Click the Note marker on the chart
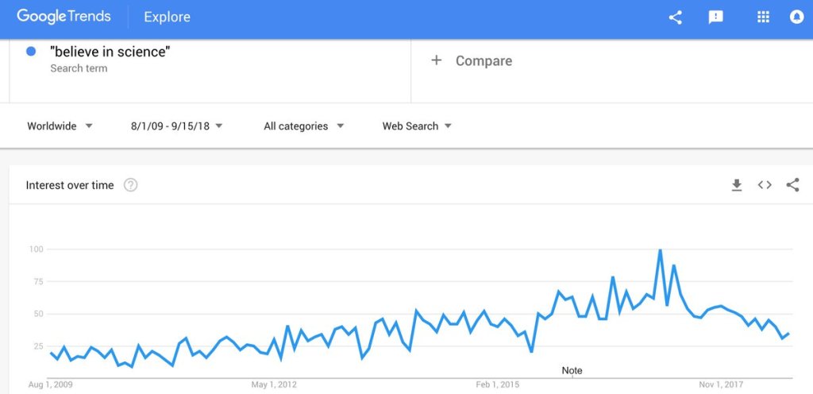This screenshot has height=394, width=813. [x=572, y=371]
